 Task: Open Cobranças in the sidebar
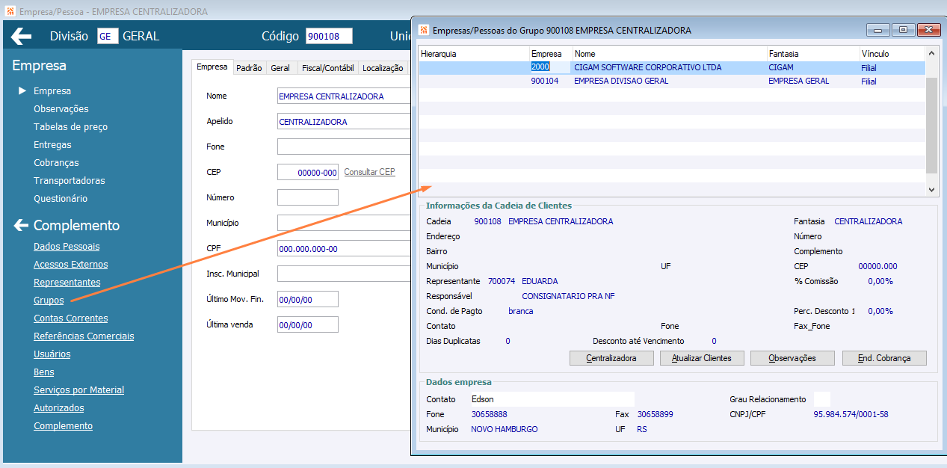(56, 163)
